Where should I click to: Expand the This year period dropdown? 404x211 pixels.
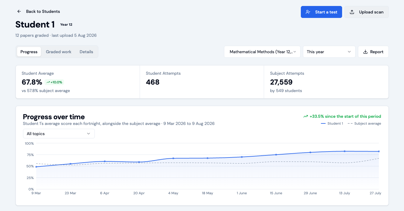pyautogui.click(x=329, y=52)
